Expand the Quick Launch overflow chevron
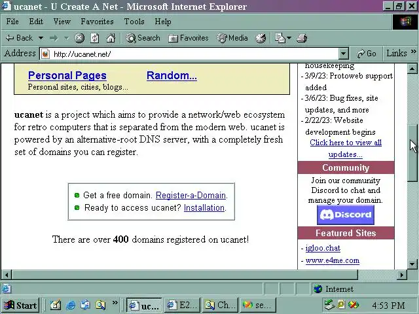This screenshot has height=314, width=419. click(115, 302)
